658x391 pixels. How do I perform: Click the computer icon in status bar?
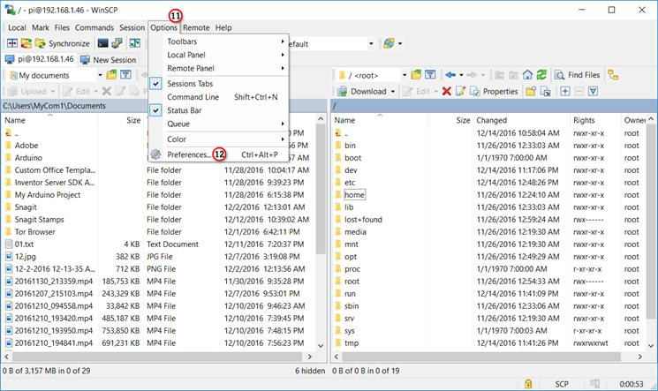(594, 383)
